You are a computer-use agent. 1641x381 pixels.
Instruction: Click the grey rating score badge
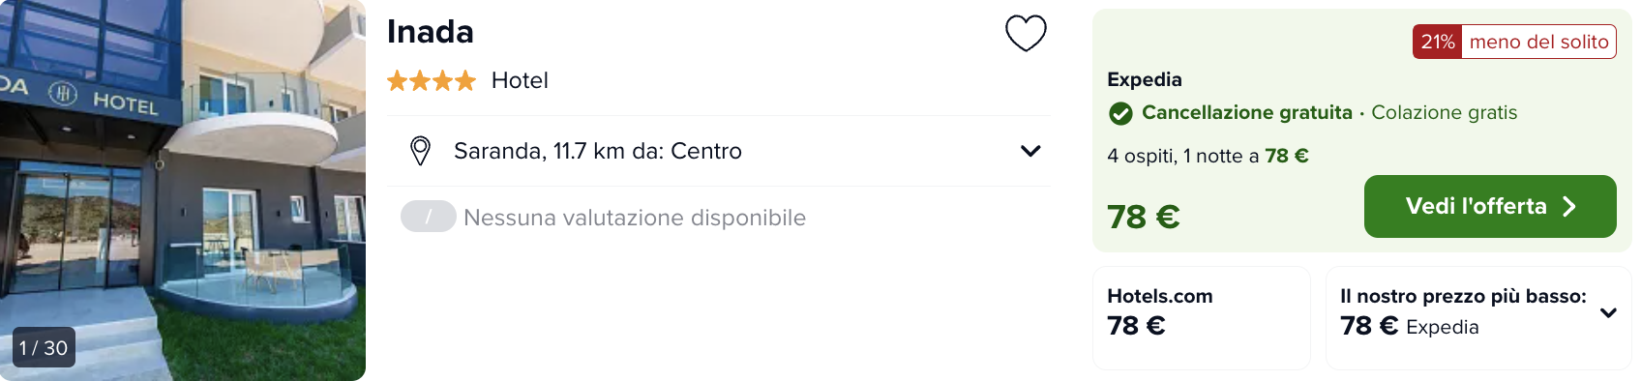coord(429,217)
